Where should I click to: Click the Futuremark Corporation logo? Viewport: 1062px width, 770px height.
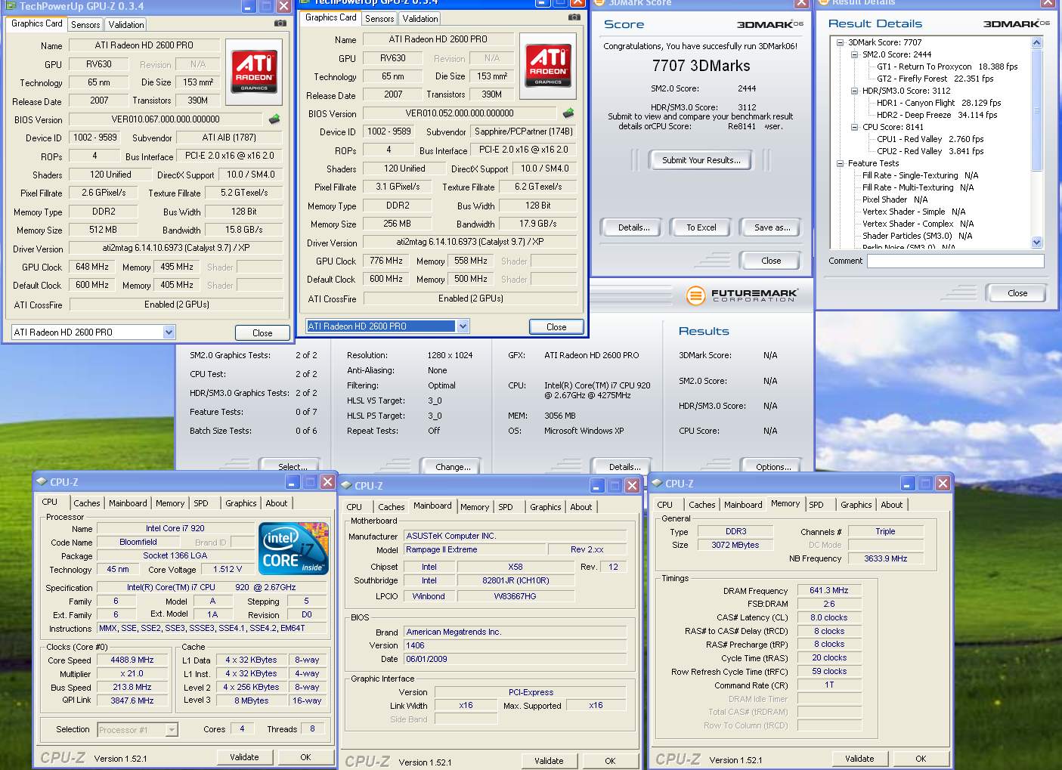[742, 295]
